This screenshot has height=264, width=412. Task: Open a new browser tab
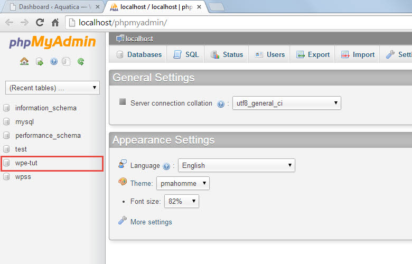click(x=217, y=7)
